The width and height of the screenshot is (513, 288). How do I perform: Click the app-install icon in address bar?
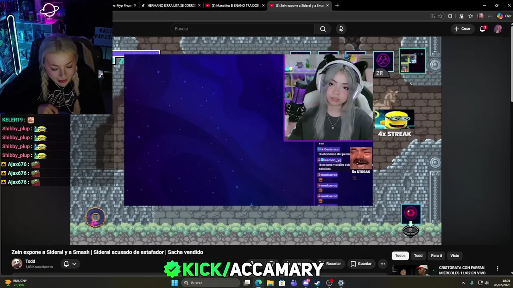tap(432, 16)
